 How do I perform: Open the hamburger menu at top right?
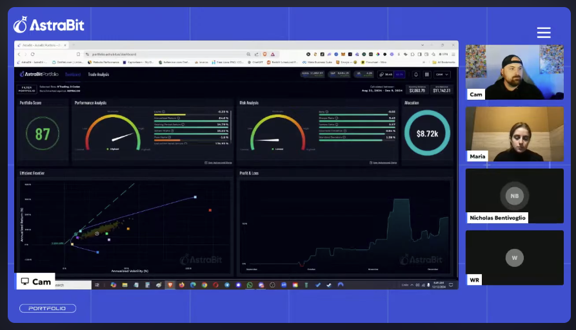(544, 33)
